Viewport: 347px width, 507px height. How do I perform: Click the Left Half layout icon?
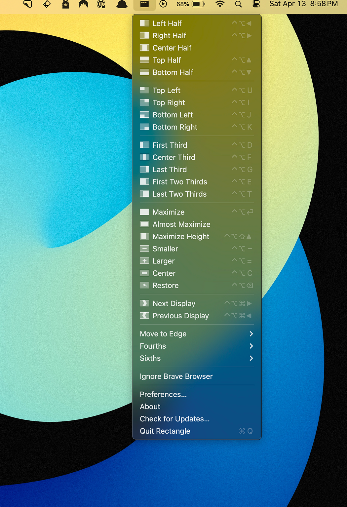(144, 23)
